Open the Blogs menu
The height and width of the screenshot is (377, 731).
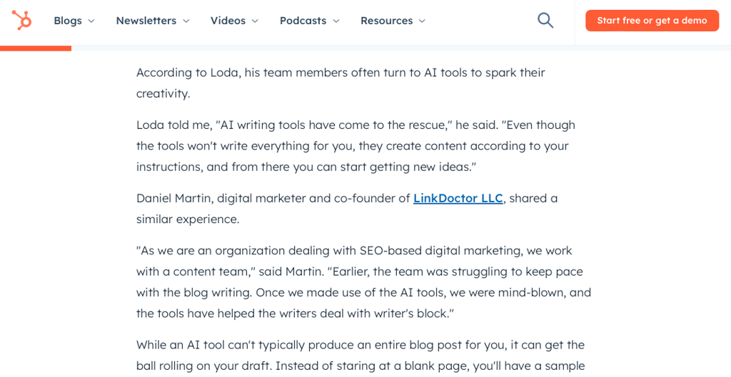74,21
